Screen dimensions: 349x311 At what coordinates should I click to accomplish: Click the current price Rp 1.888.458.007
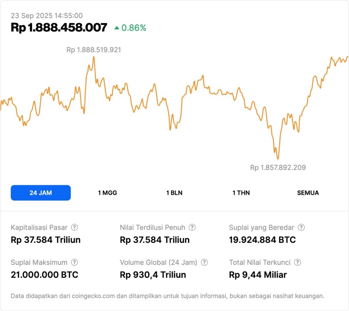point(59,28)
